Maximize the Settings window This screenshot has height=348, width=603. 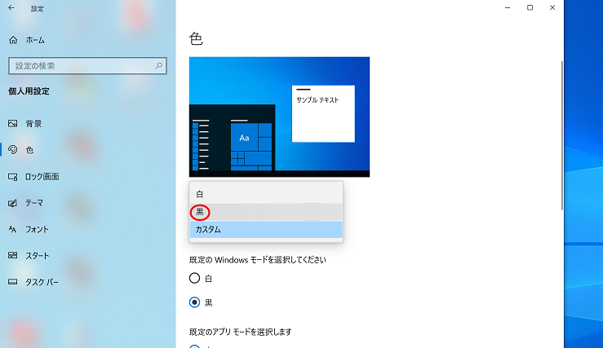pos(530,7)
